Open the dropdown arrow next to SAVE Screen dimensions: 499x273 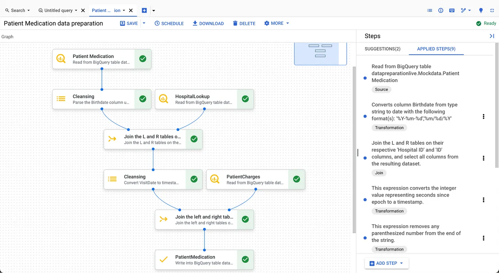144,23
